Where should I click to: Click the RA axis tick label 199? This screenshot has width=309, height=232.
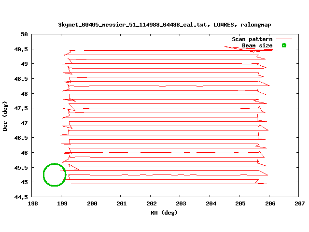click(x=62, y=203)
